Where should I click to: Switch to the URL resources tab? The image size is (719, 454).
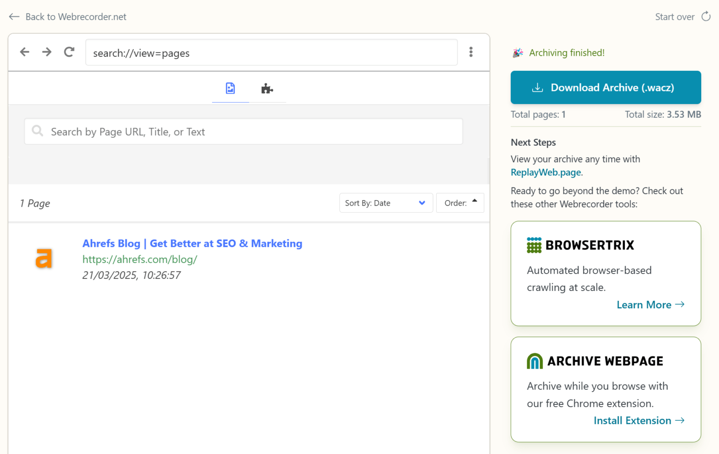pyautogui.click(x=267, y=88)
